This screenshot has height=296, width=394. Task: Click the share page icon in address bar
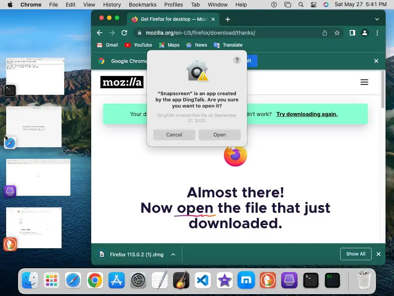[x=325, y=33]
